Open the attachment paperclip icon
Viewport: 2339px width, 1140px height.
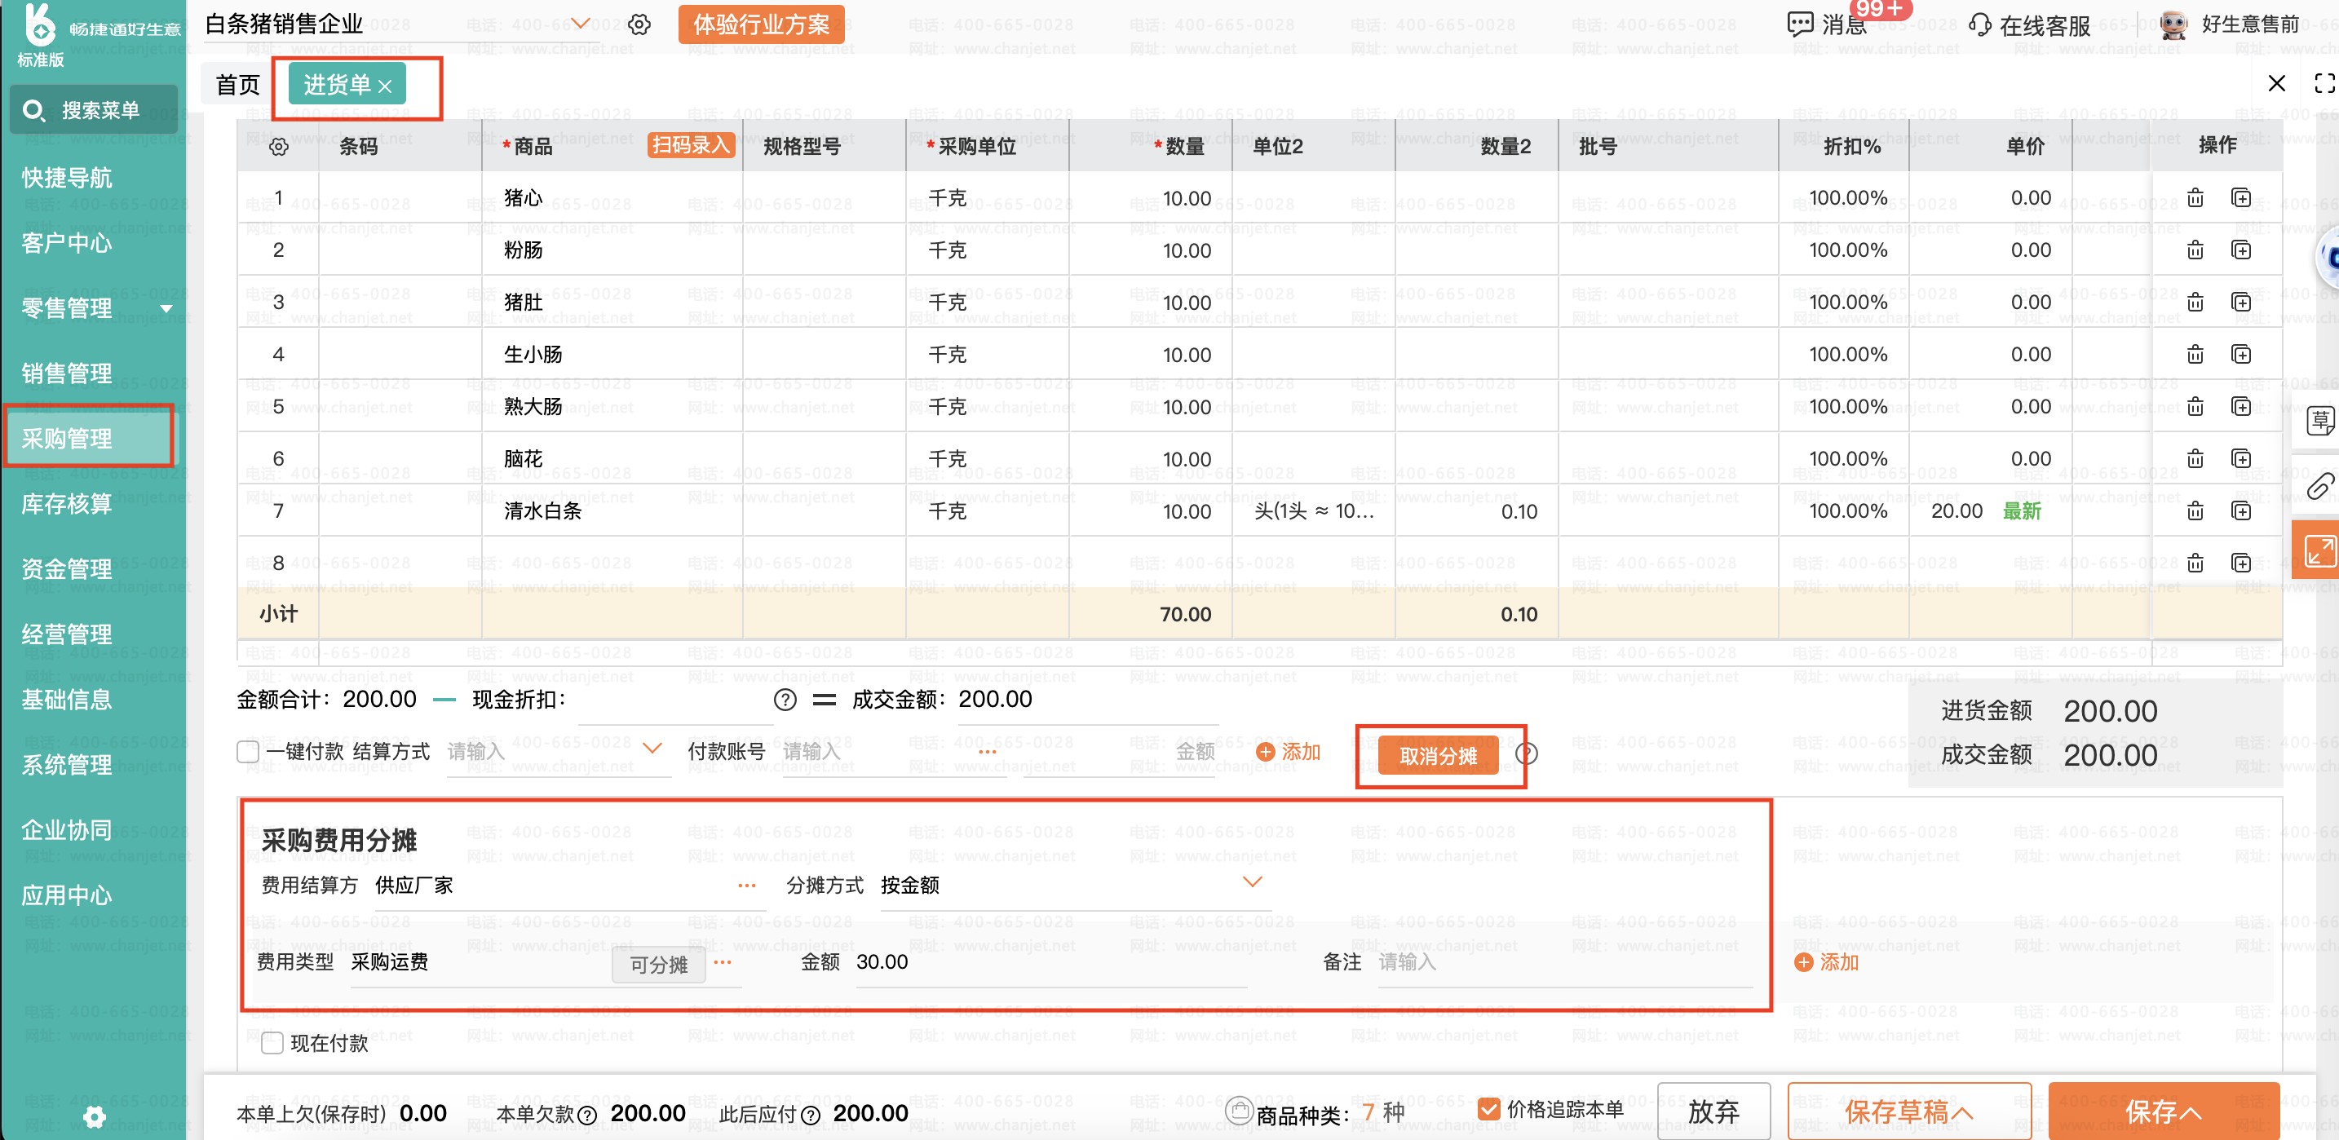click(x=2321, y=487)
